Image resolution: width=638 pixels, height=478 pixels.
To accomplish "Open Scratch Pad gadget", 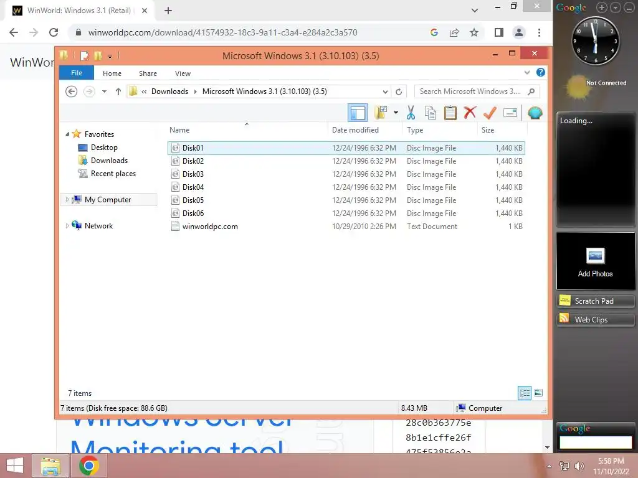I will click(x=595, y=301).
